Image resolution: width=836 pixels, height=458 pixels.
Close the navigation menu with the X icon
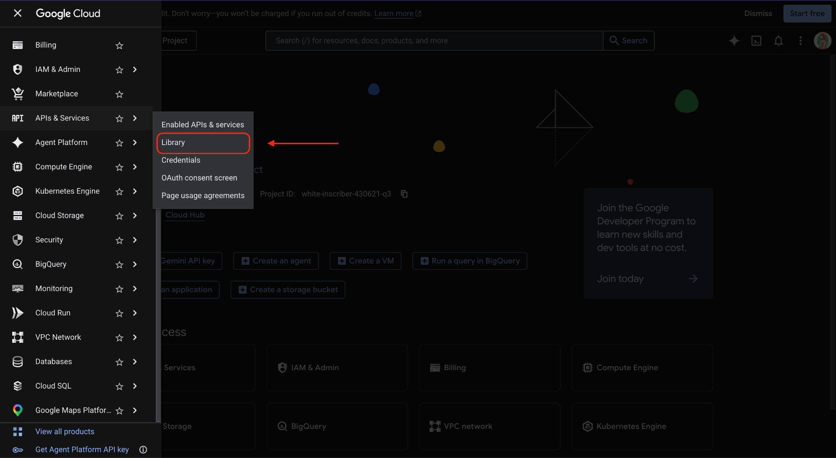pos(18,13)
